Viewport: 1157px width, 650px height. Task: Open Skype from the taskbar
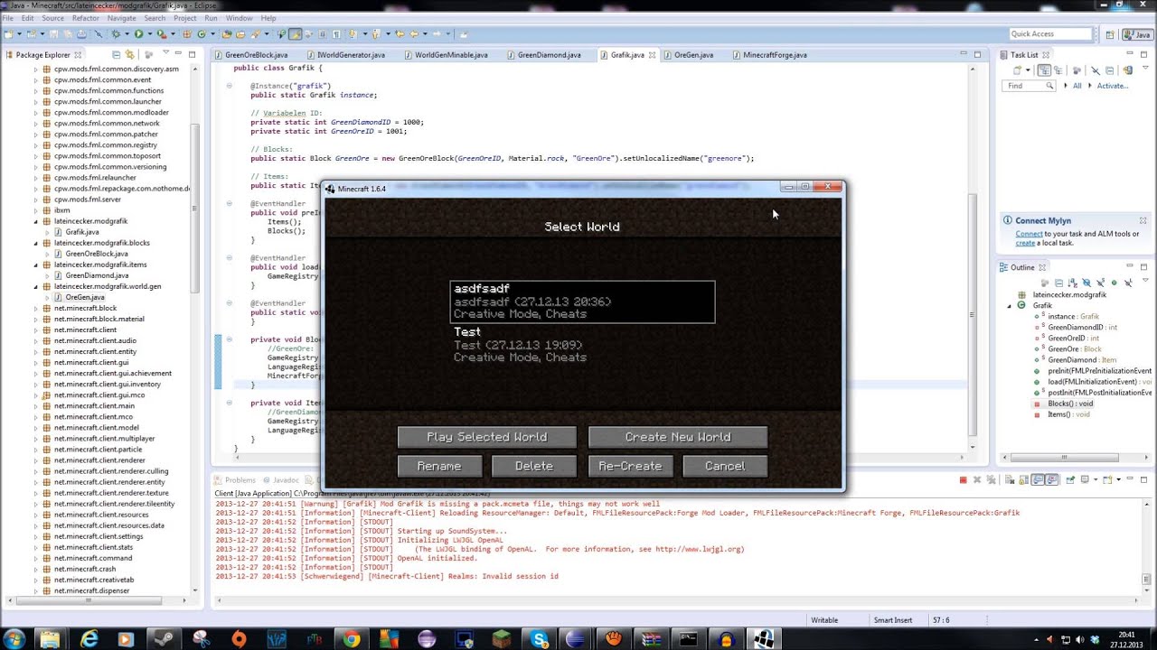pyautogui.click(x=540, y=639)
